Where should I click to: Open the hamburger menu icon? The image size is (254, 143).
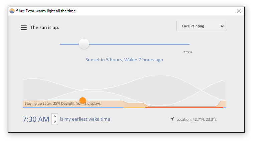24,27
